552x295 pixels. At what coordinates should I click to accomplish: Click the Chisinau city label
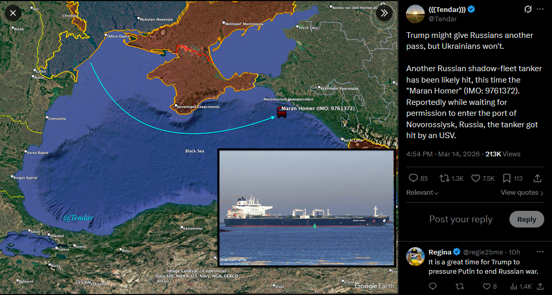tap(70, 15)
